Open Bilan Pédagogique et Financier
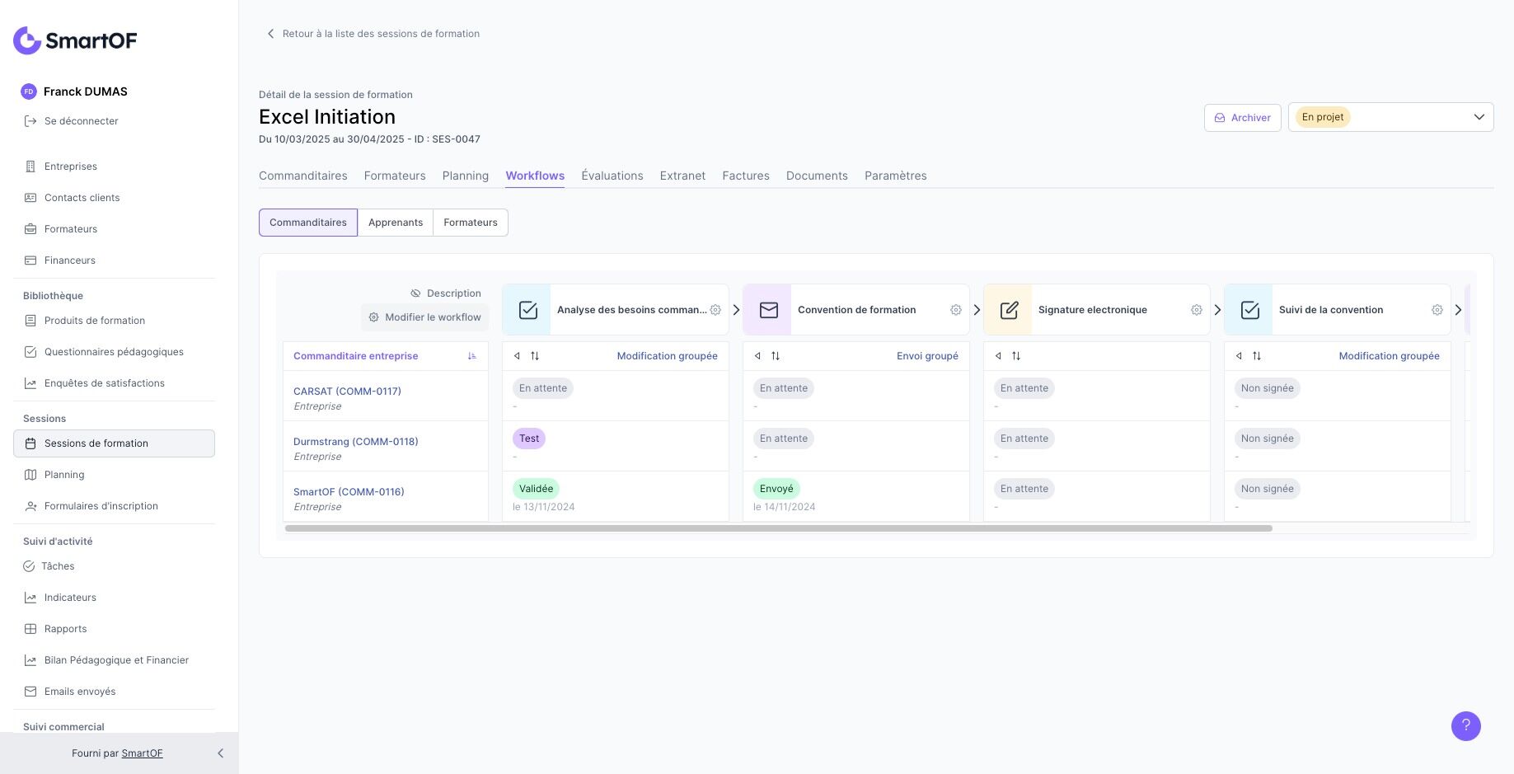This screenshot has height=774, width=1514. [x=114, y=660]
